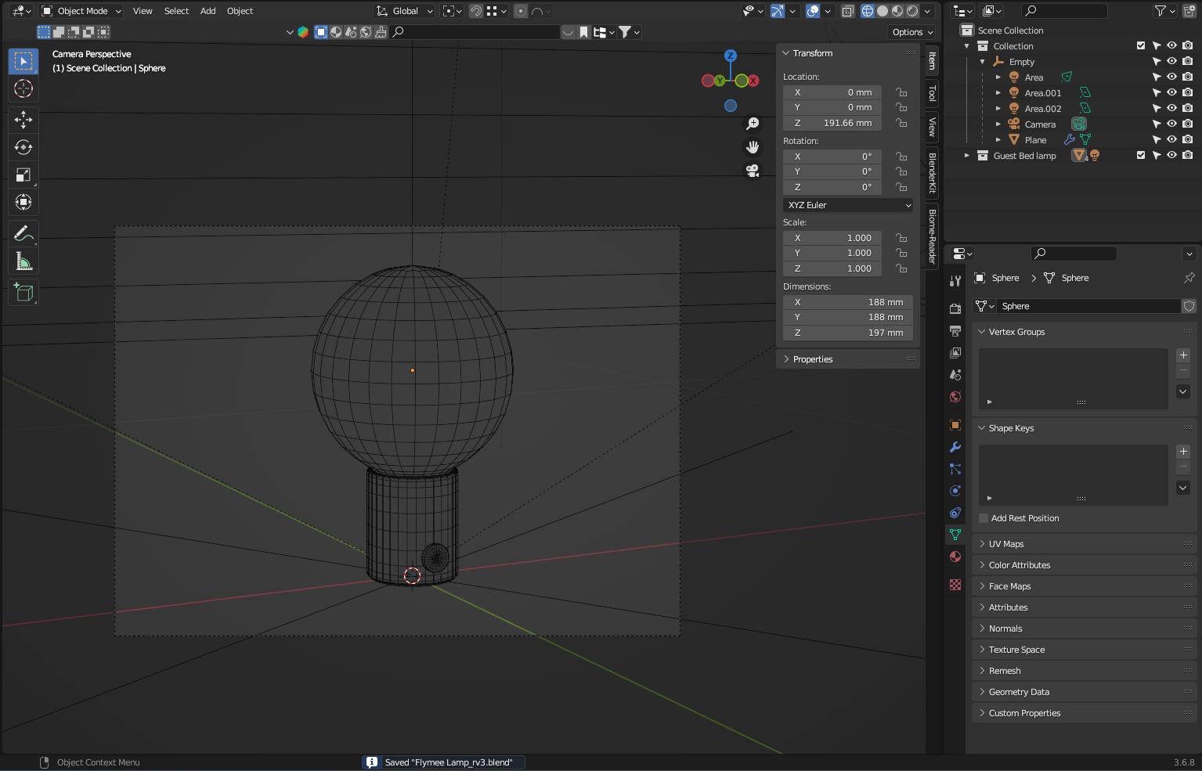The width and height of the screenshot is (1202, 771).
Task: Select the Cursor tool in viewport toolbar
Action: 23,88
